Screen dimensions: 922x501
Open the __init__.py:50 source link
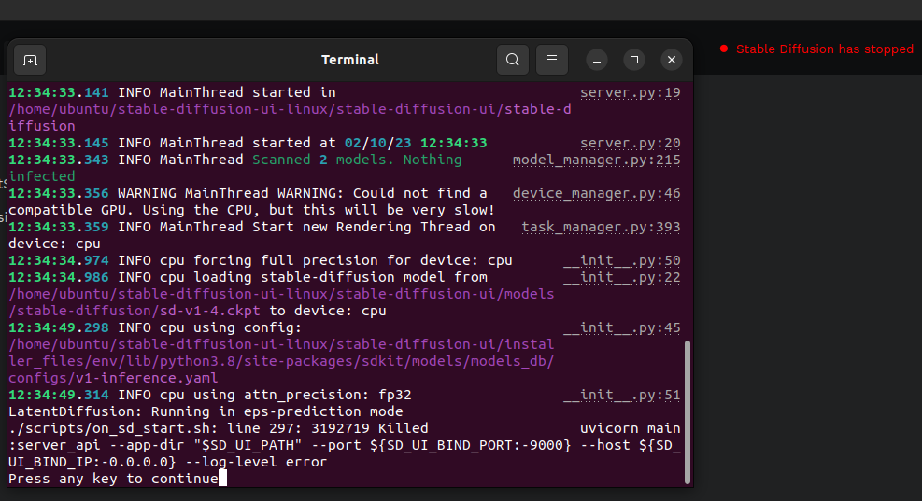coord(621,261)
